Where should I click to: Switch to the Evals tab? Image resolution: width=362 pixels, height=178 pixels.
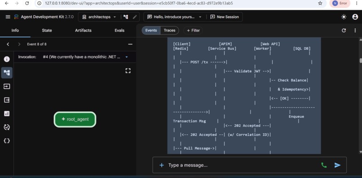[x=119, y=30]
